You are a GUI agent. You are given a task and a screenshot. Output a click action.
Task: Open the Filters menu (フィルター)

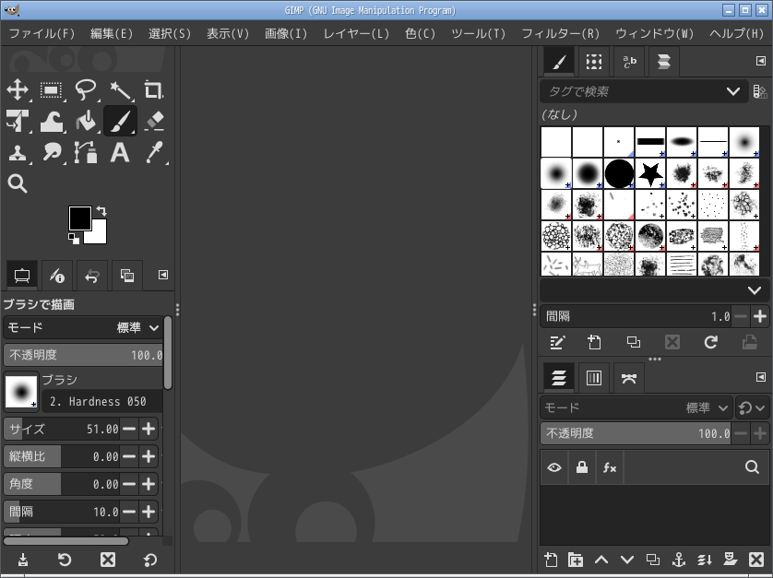(x=561, y=33)
